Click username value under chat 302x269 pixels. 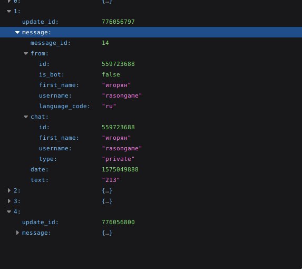[x=122, y=149]
